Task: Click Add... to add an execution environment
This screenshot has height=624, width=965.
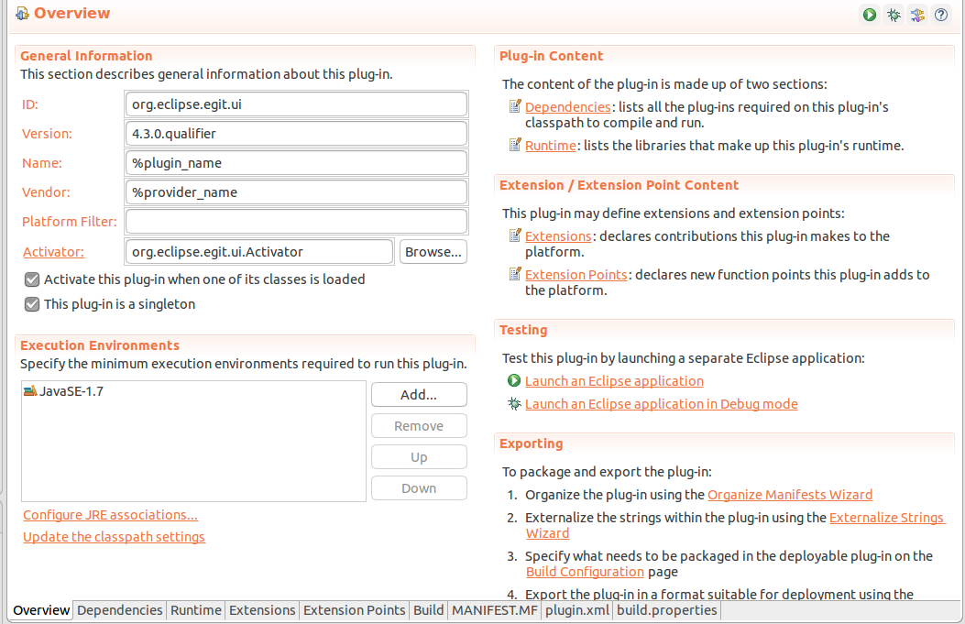Action: [x=419, y=395]
